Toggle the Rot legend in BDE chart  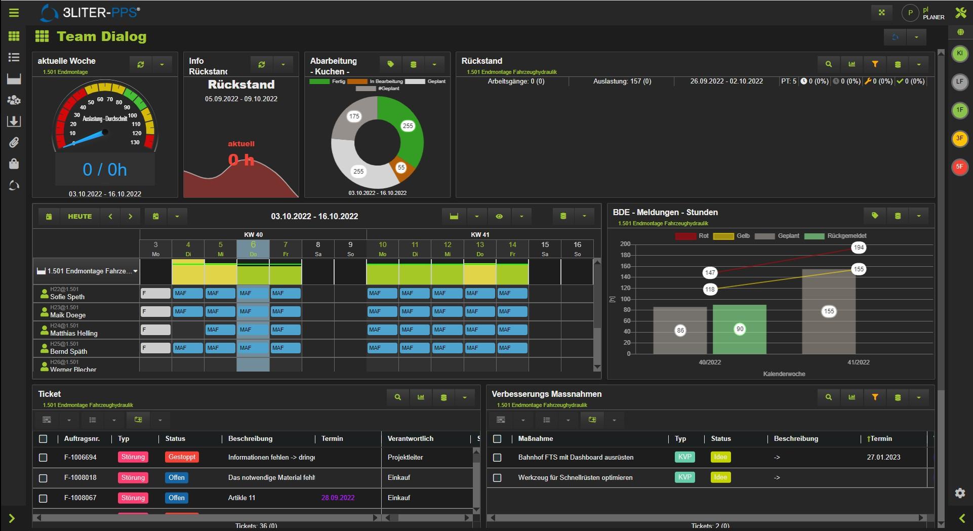(685, 236)
